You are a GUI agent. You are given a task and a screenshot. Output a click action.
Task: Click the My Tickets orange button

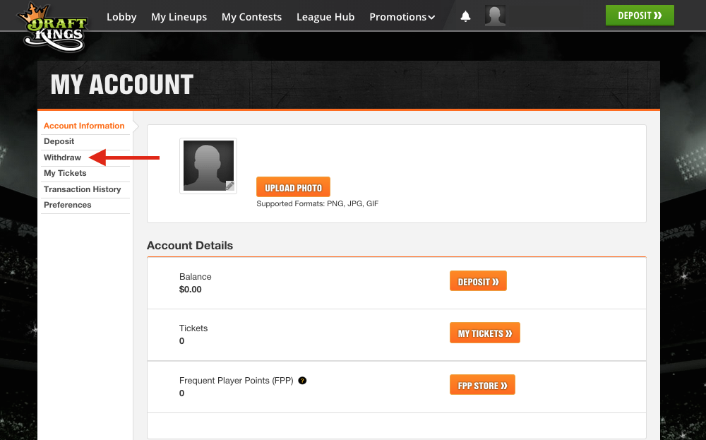click(x=485, y=333)
